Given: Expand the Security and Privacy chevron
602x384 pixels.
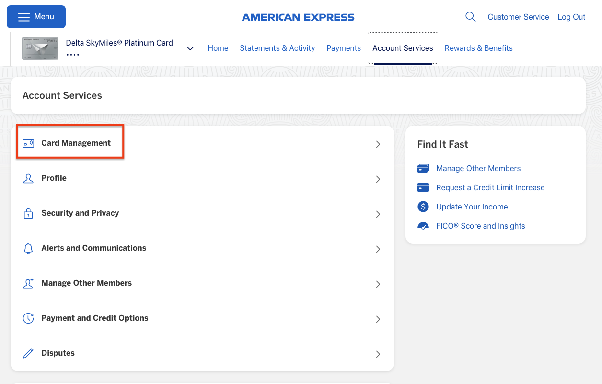Looking at the screenshot, I should pos(378,214).
